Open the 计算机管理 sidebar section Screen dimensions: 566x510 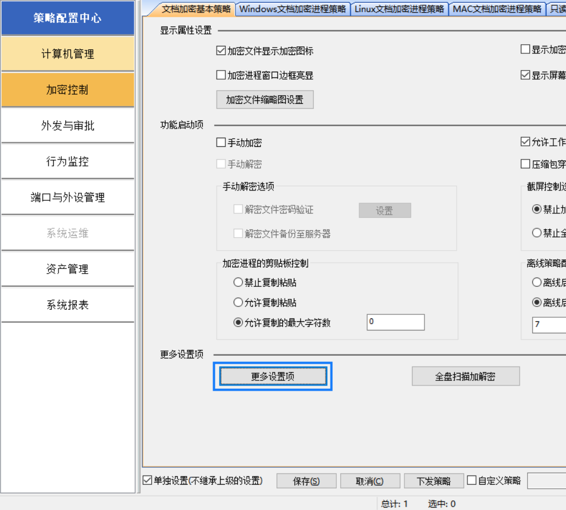pyautogui.click(x=68, y=54)
